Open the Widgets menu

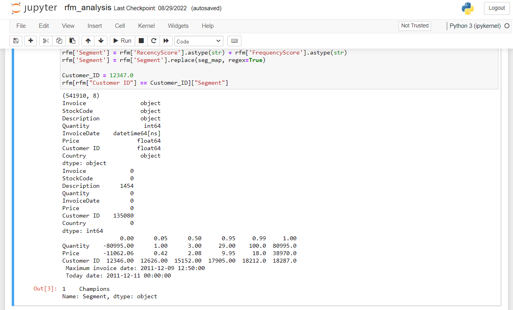coord(178,26)
